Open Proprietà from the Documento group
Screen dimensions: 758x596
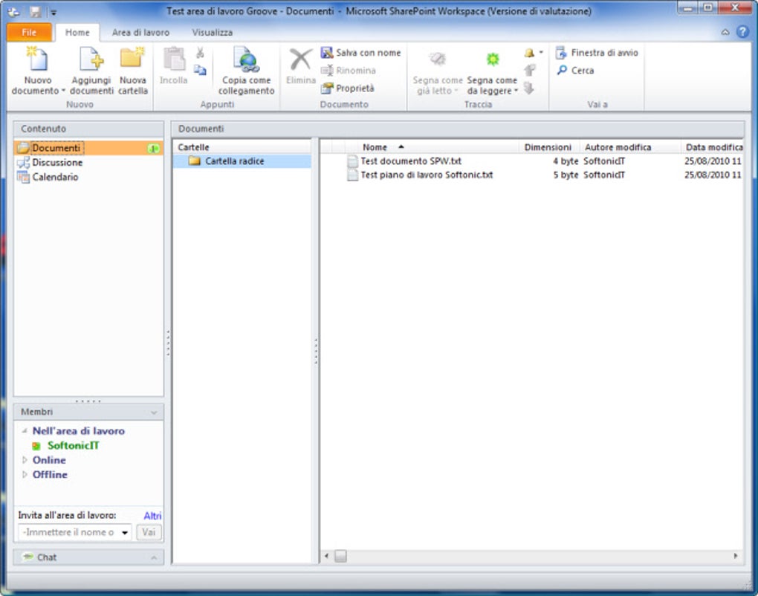348,88
